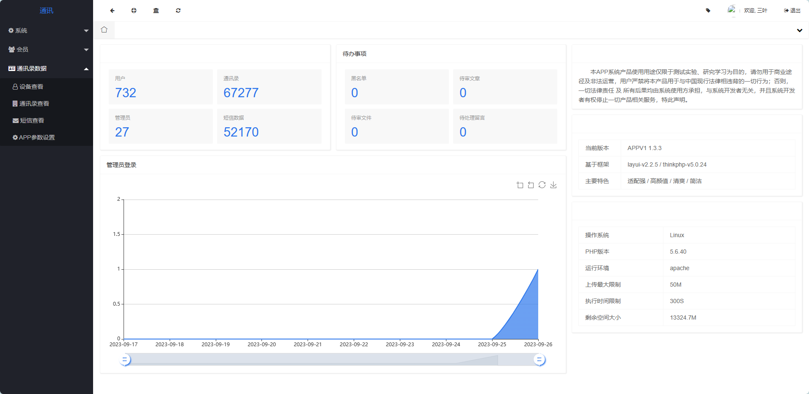Click the globe icon in top toolbar
Viewport: 809px width, 394px height.
(134, 11)
